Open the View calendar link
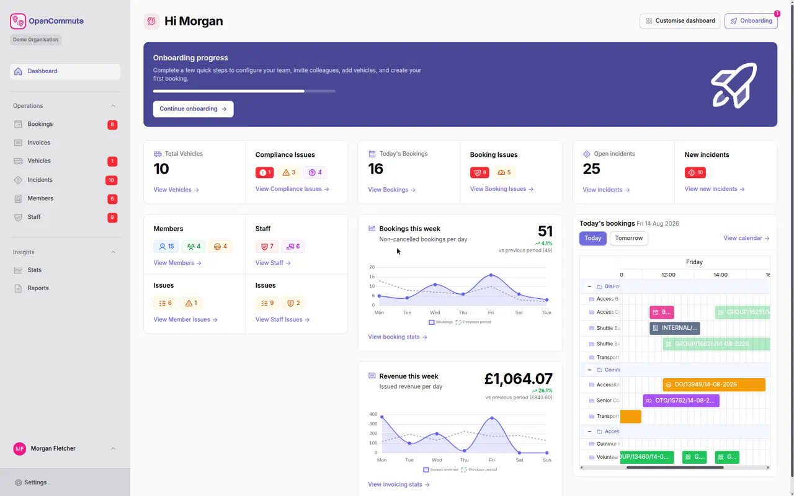Viewport: 794px width, 496px height. 746,238
